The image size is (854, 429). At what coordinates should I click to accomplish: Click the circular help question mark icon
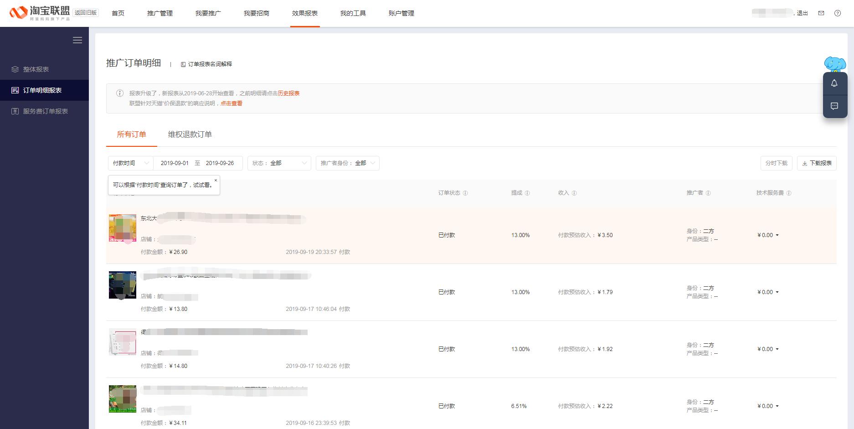coord(839,13)
